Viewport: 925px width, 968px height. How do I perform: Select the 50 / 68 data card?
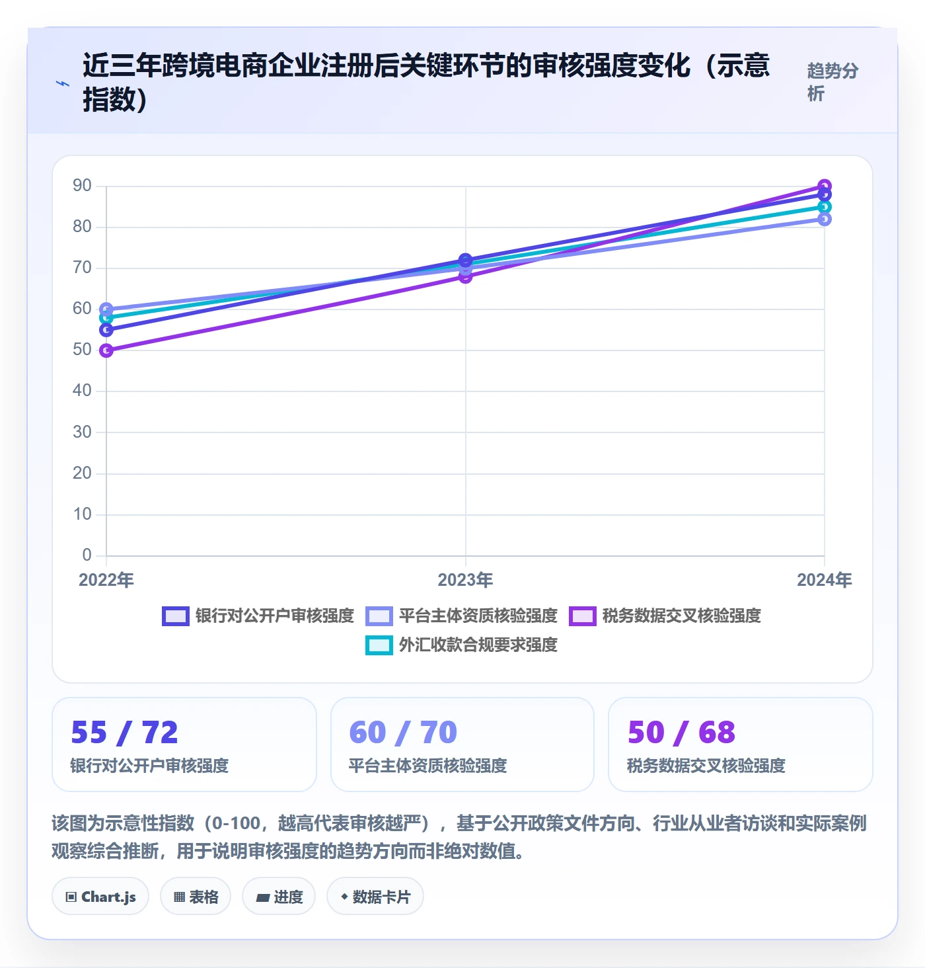click(741, 745)
